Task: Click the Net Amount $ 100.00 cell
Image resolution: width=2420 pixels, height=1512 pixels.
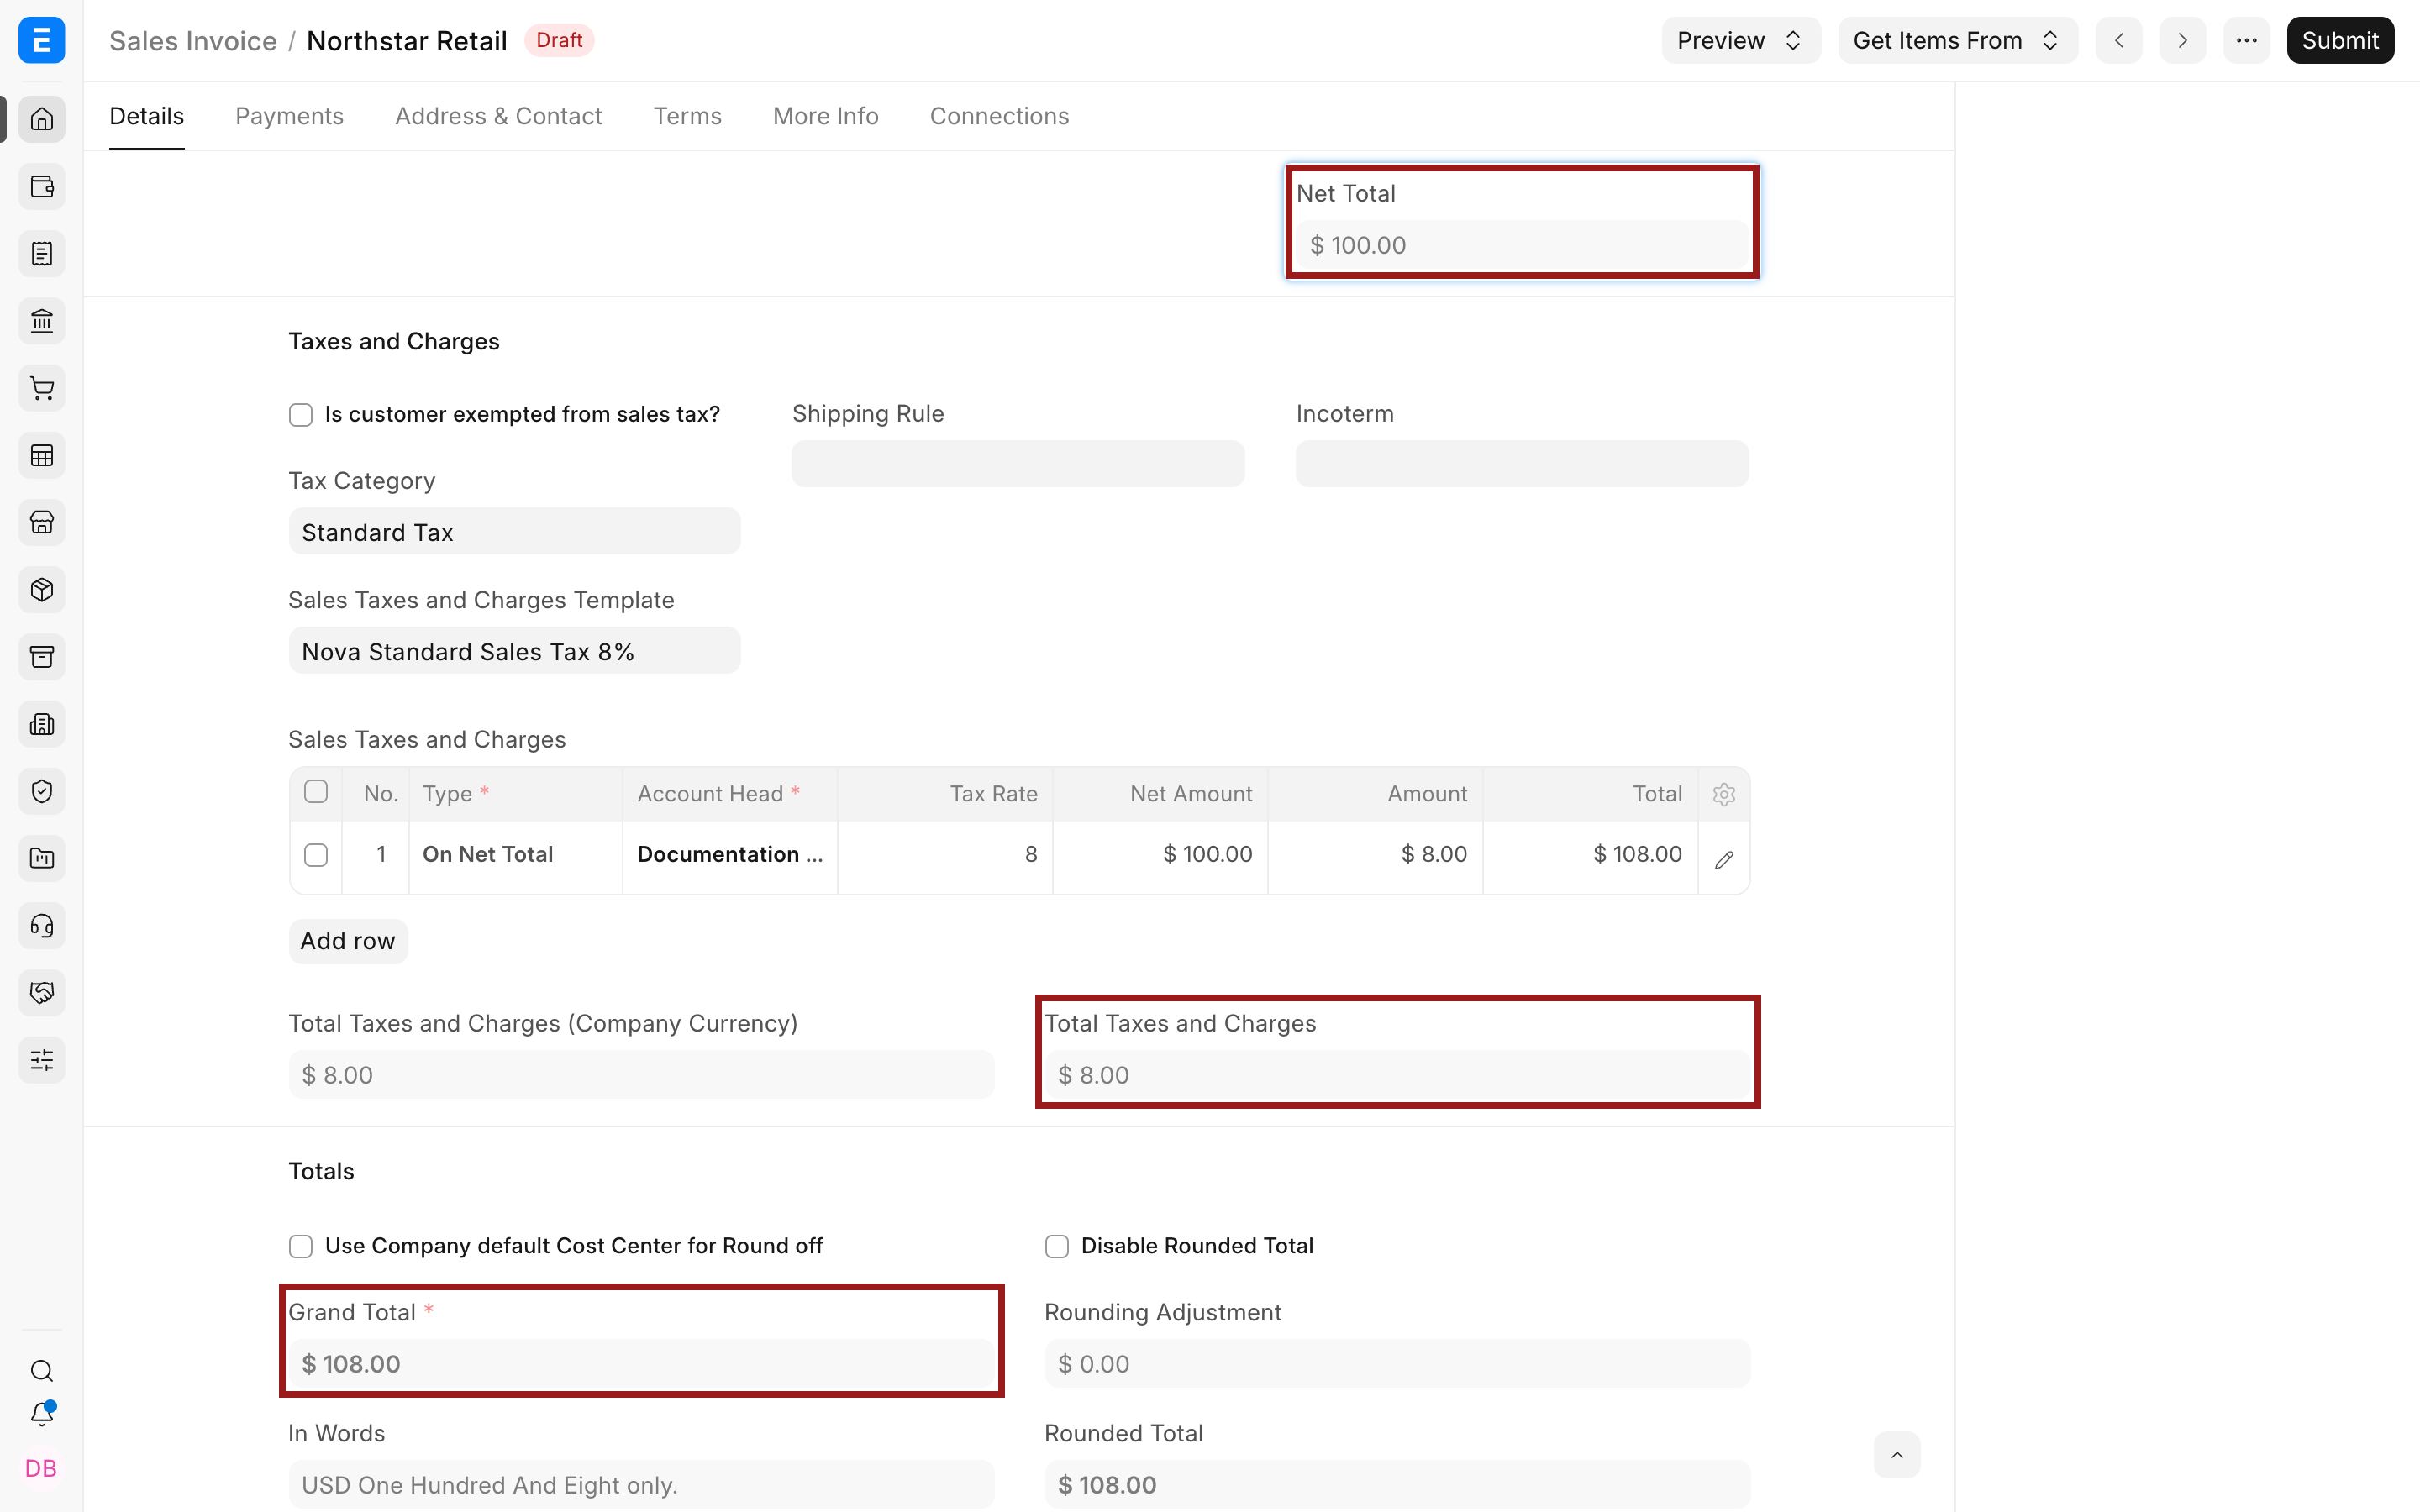Action: click(x=1160, y=855)
